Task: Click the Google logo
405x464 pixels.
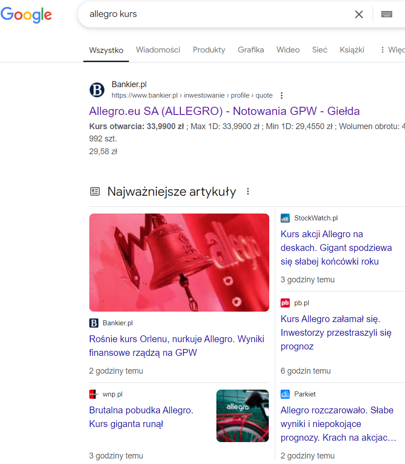Action: (26, 15)
